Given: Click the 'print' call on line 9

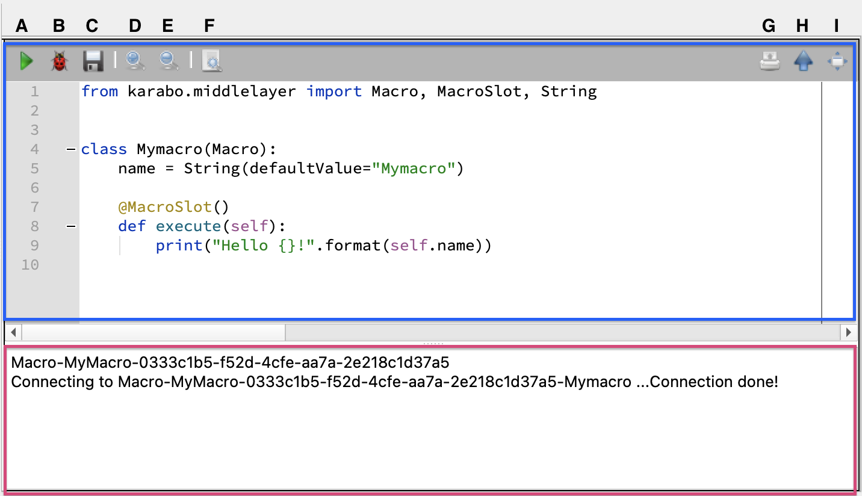Looking at the screenshot, I should click(x=179, y=246).
